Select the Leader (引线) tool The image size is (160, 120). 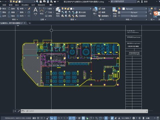[49, 12]
